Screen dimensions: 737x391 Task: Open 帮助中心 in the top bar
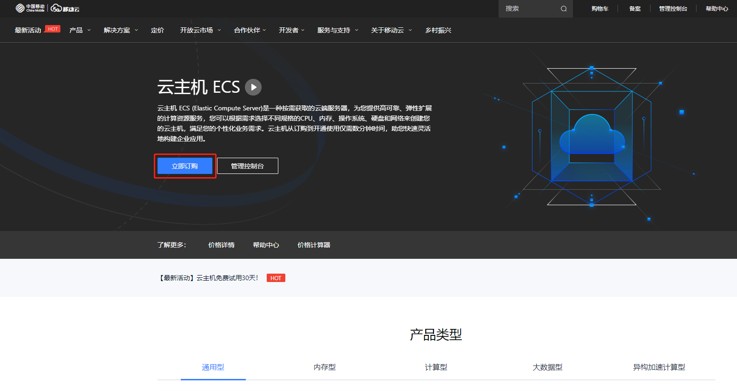[717, 8]
